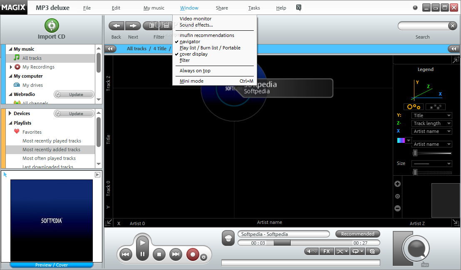Zoom in with the plus icon
The height and width of the screenshot is (270, 461).
[397, 184]
